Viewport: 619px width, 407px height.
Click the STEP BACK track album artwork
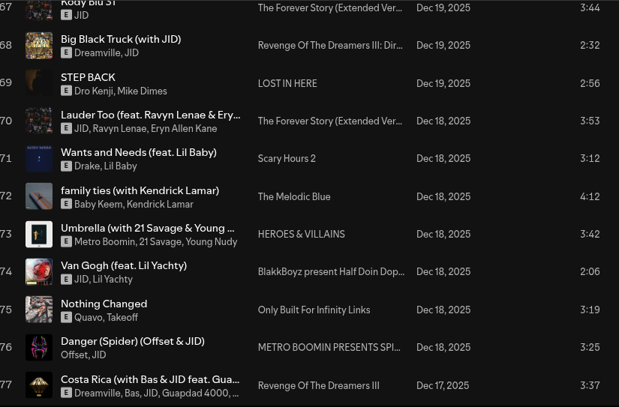(x=39, y=83)
